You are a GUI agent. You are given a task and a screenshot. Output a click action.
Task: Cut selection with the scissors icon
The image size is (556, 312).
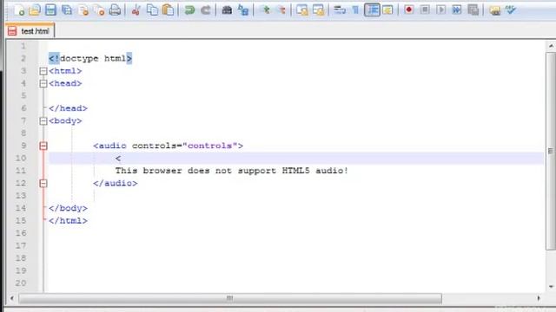[136, 10]
